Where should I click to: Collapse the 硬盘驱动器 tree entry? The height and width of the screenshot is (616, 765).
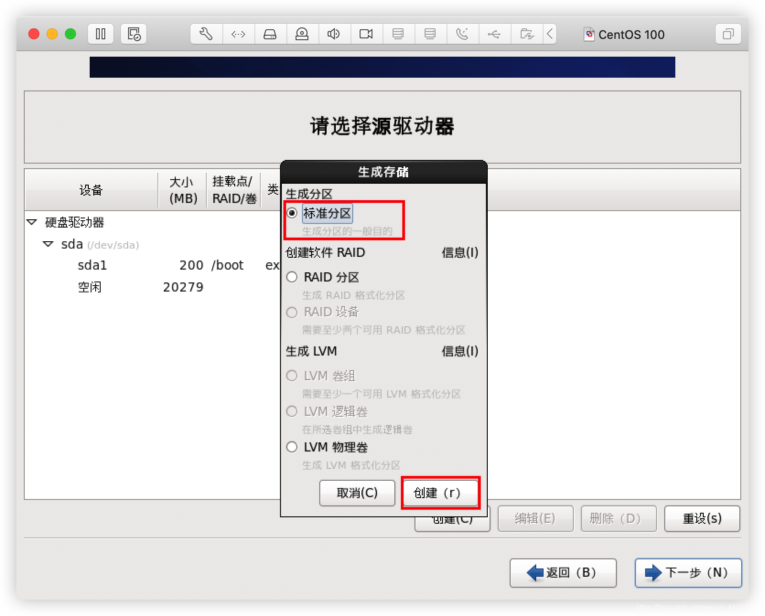[x=31, y=222]
